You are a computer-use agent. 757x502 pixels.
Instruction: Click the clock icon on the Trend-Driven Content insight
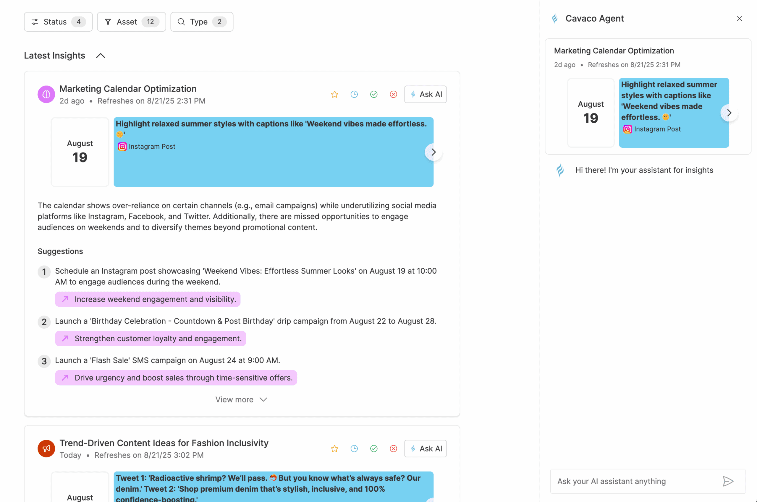(x=354, y=449)
